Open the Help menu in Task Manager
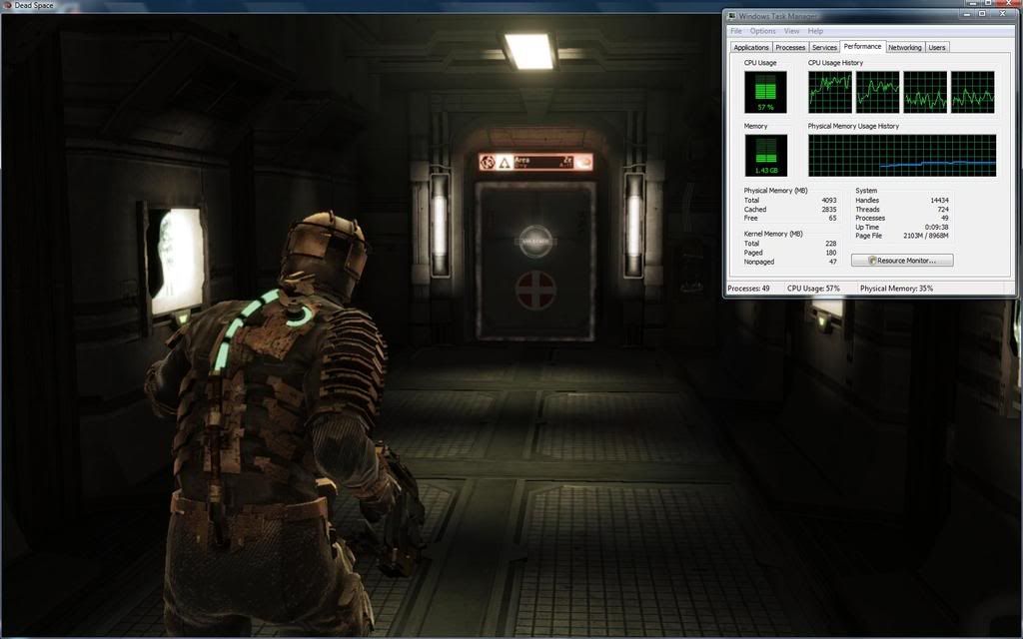Screen dimensions: 1023x639 [815, 31]
